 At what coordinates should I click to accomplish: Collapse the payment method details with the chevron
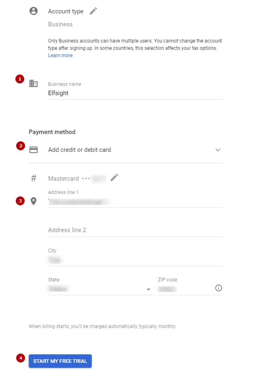pos(218,149)
